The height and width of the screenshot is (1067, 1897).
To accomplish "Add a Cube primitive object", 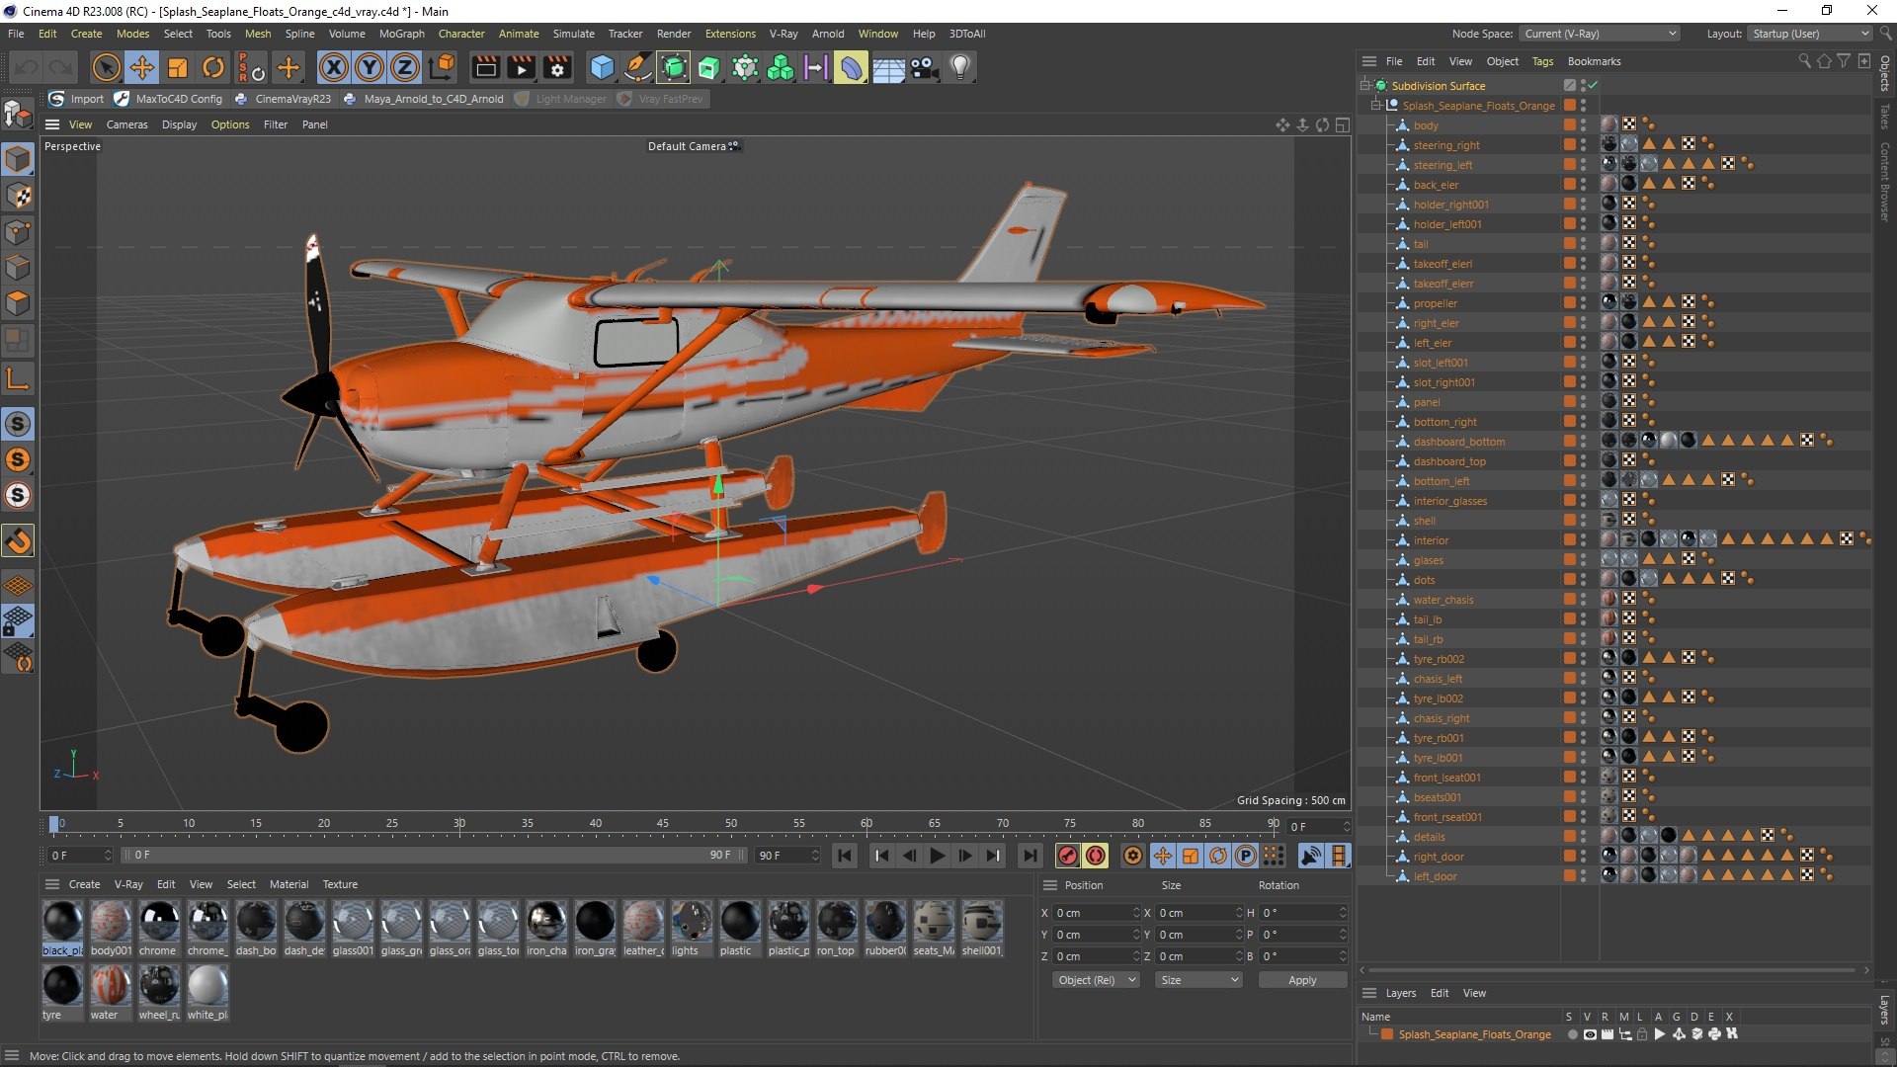I will (x=602, y=68).
